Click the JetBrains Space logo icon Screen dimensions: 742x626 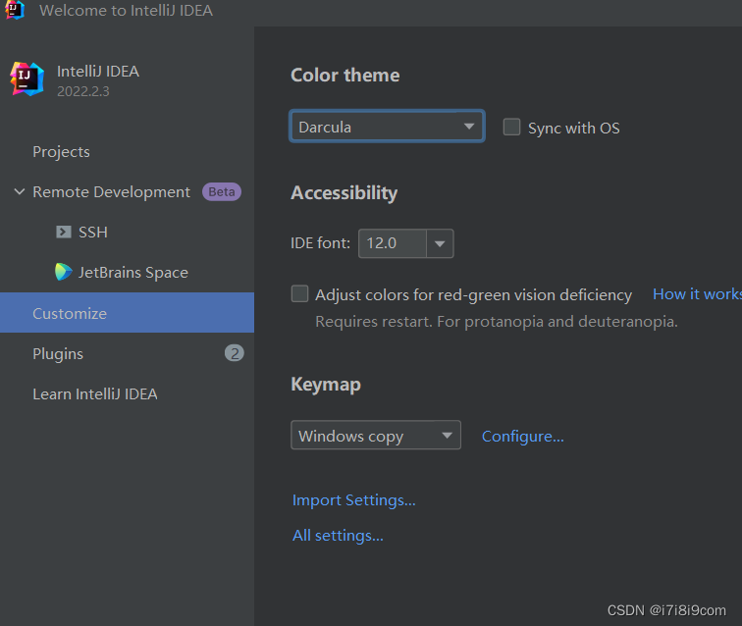[64, 272]
